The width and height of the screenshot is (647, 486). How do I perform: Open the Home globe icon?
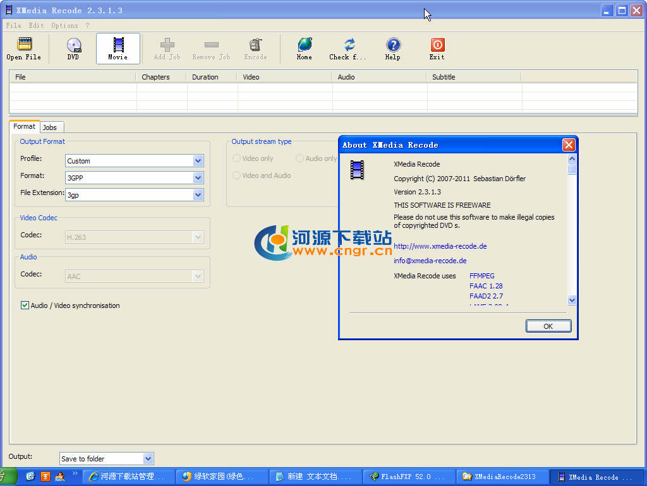(305, 48)
